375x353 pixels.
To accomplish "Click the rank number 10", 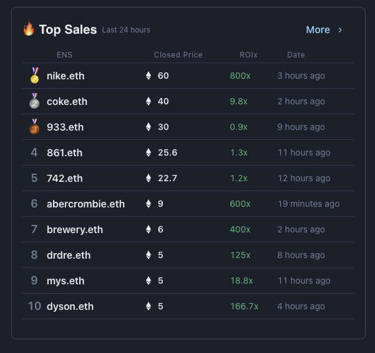I will [x=35, y=306].
